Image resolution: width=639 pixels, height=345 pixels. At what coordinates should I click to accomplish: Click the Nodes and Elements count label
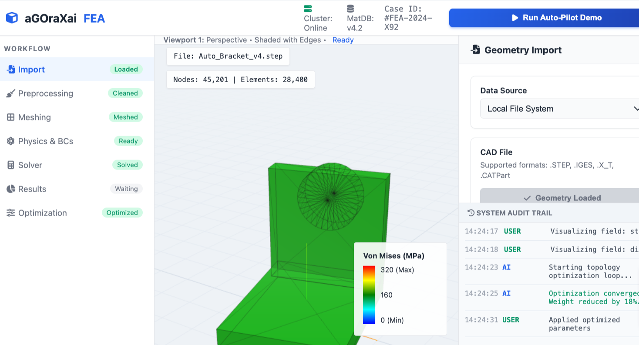[241, 80]
